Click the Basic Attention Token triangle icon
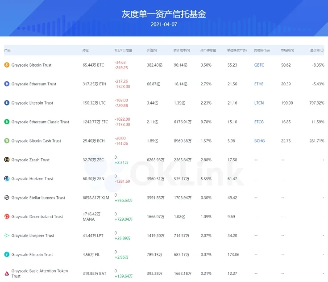328x282 pixels. click(x=7, y=274)
